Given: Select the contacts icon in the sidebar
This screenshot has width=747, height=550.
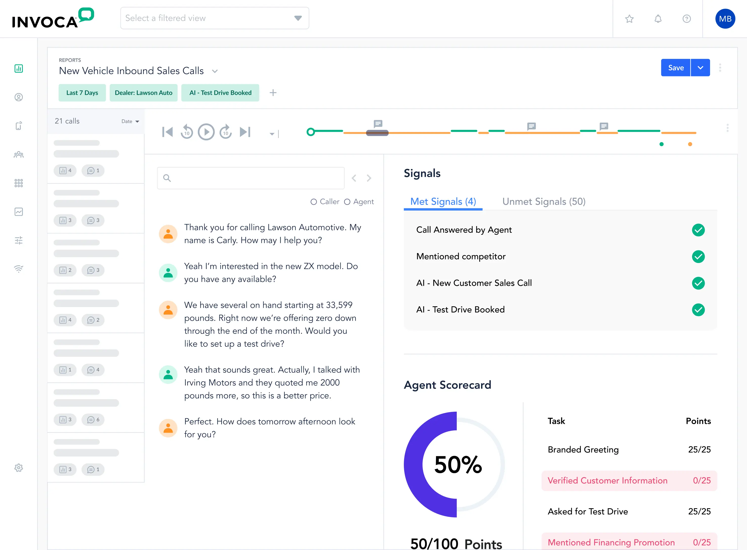Looking at the screenshot, I should pos(19,97).
